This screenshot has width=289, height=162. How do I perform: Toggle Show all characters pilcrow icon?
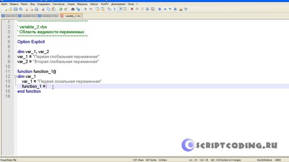pos(115,9)
